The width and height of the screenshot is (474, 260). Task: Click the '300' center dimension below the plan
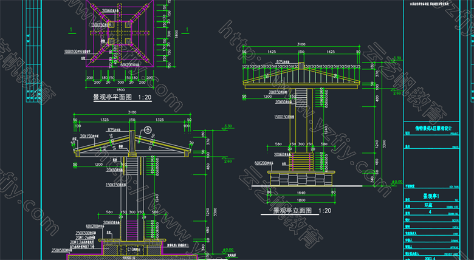pyautogui.click(x=120, y=82)
